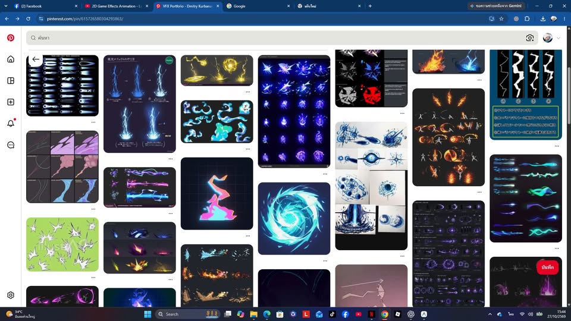Open the three-dots menu under the green comic bursts pin

click(x=93, y=278)
